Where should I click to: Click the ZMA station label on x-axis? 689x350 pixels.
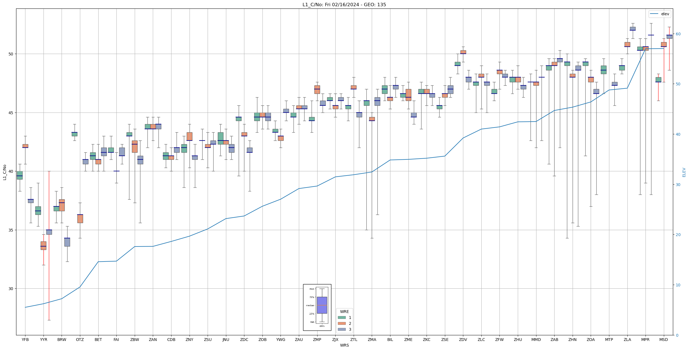372,340
